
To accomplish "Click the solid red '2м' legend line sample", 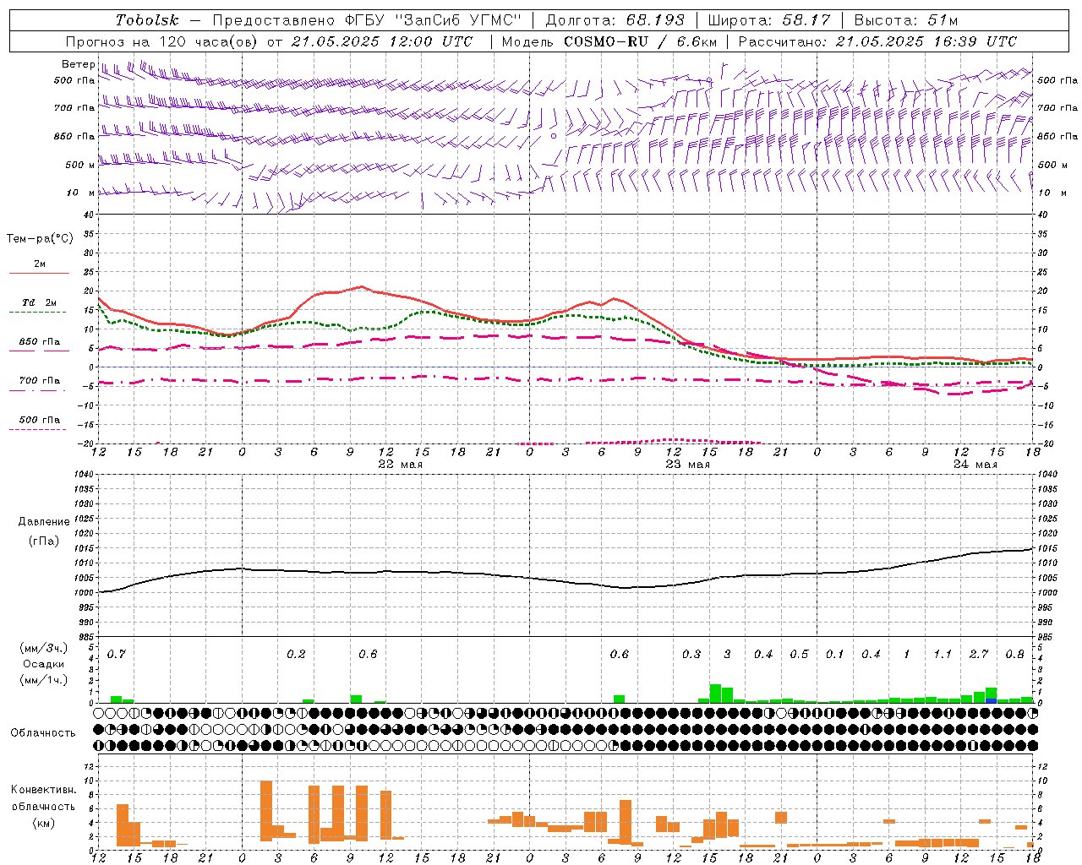I will [39, 273].
